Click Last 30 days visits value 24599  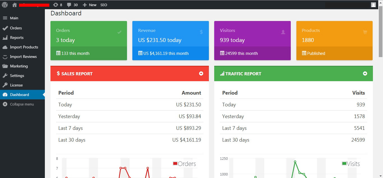point(358,140)
